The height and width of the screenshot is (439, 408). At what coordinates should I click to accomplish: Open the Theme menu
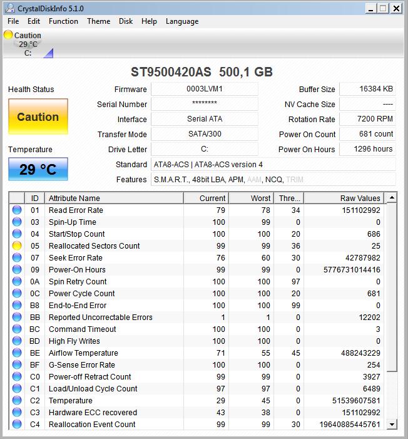click(x=98, y=21)
